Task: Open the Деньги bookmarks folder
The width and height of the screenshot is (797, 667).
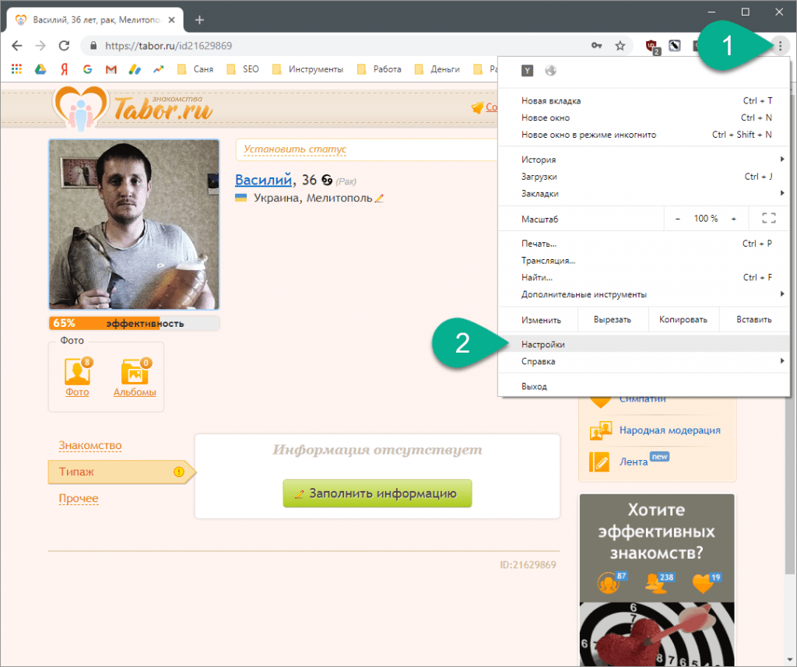Action: 437,69
